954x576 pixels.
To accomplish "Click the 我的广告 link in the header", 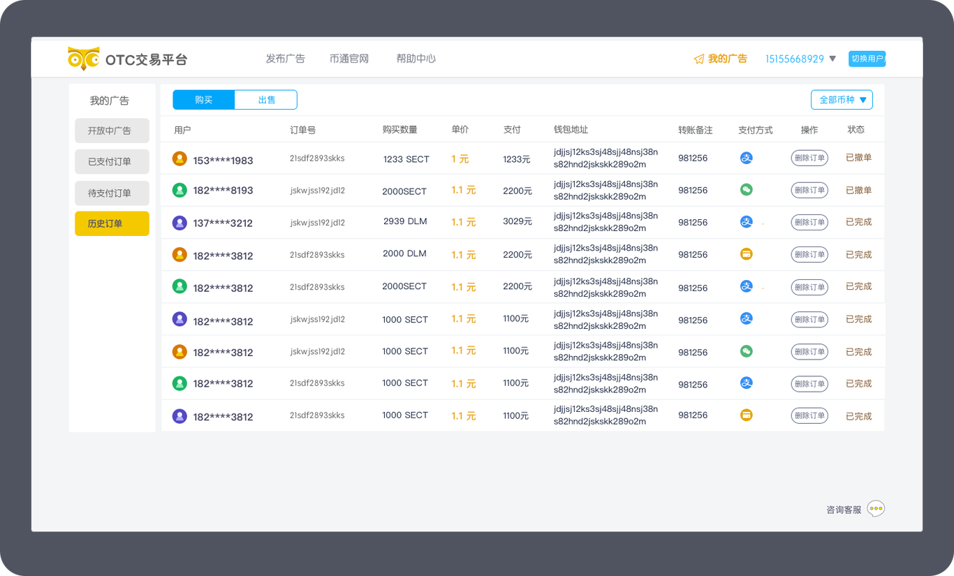I will point(728,59).
